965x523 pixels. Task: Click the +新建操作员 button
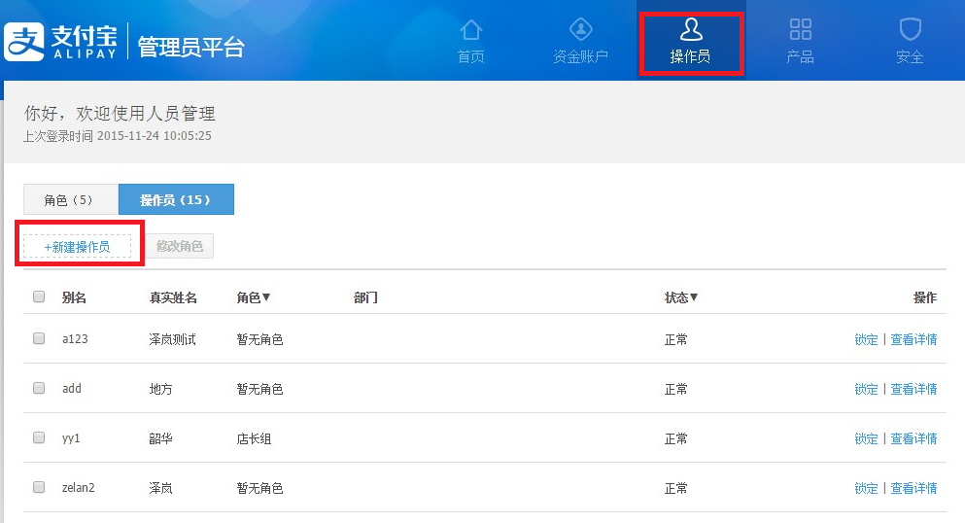click(x=77, y=247)
